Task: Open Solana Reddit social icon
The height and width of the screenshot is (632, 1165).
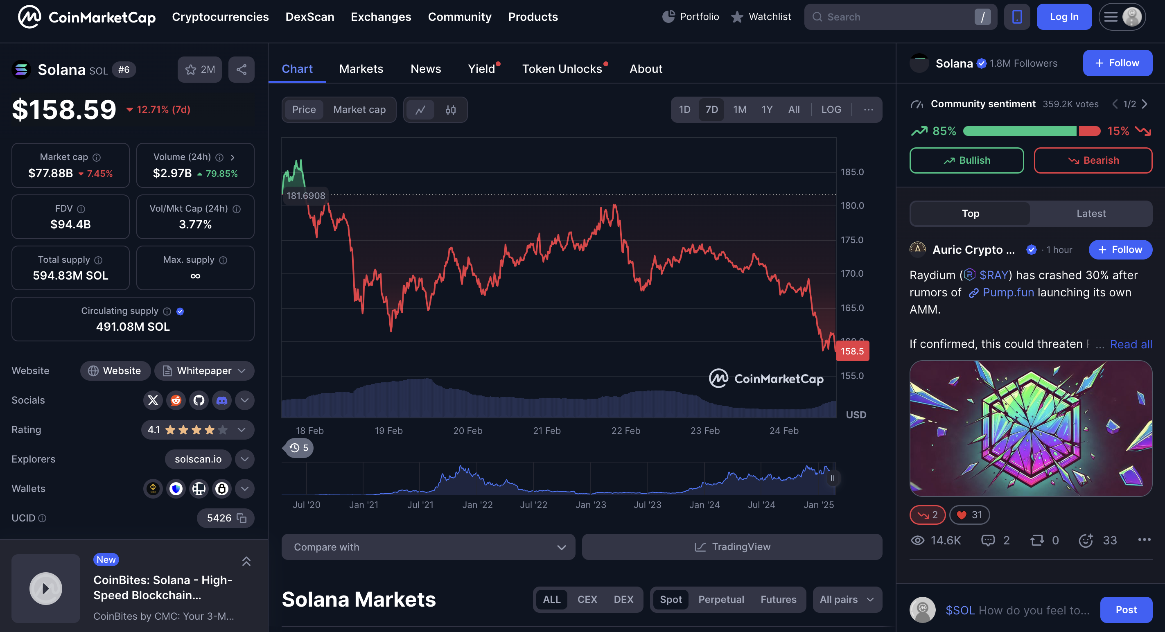Action: coord(176,401)
